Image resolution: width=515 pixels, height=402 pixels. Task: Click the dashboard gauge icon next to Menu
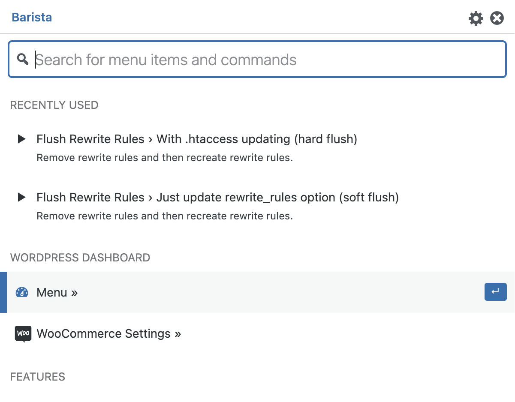tap(22, 292)
